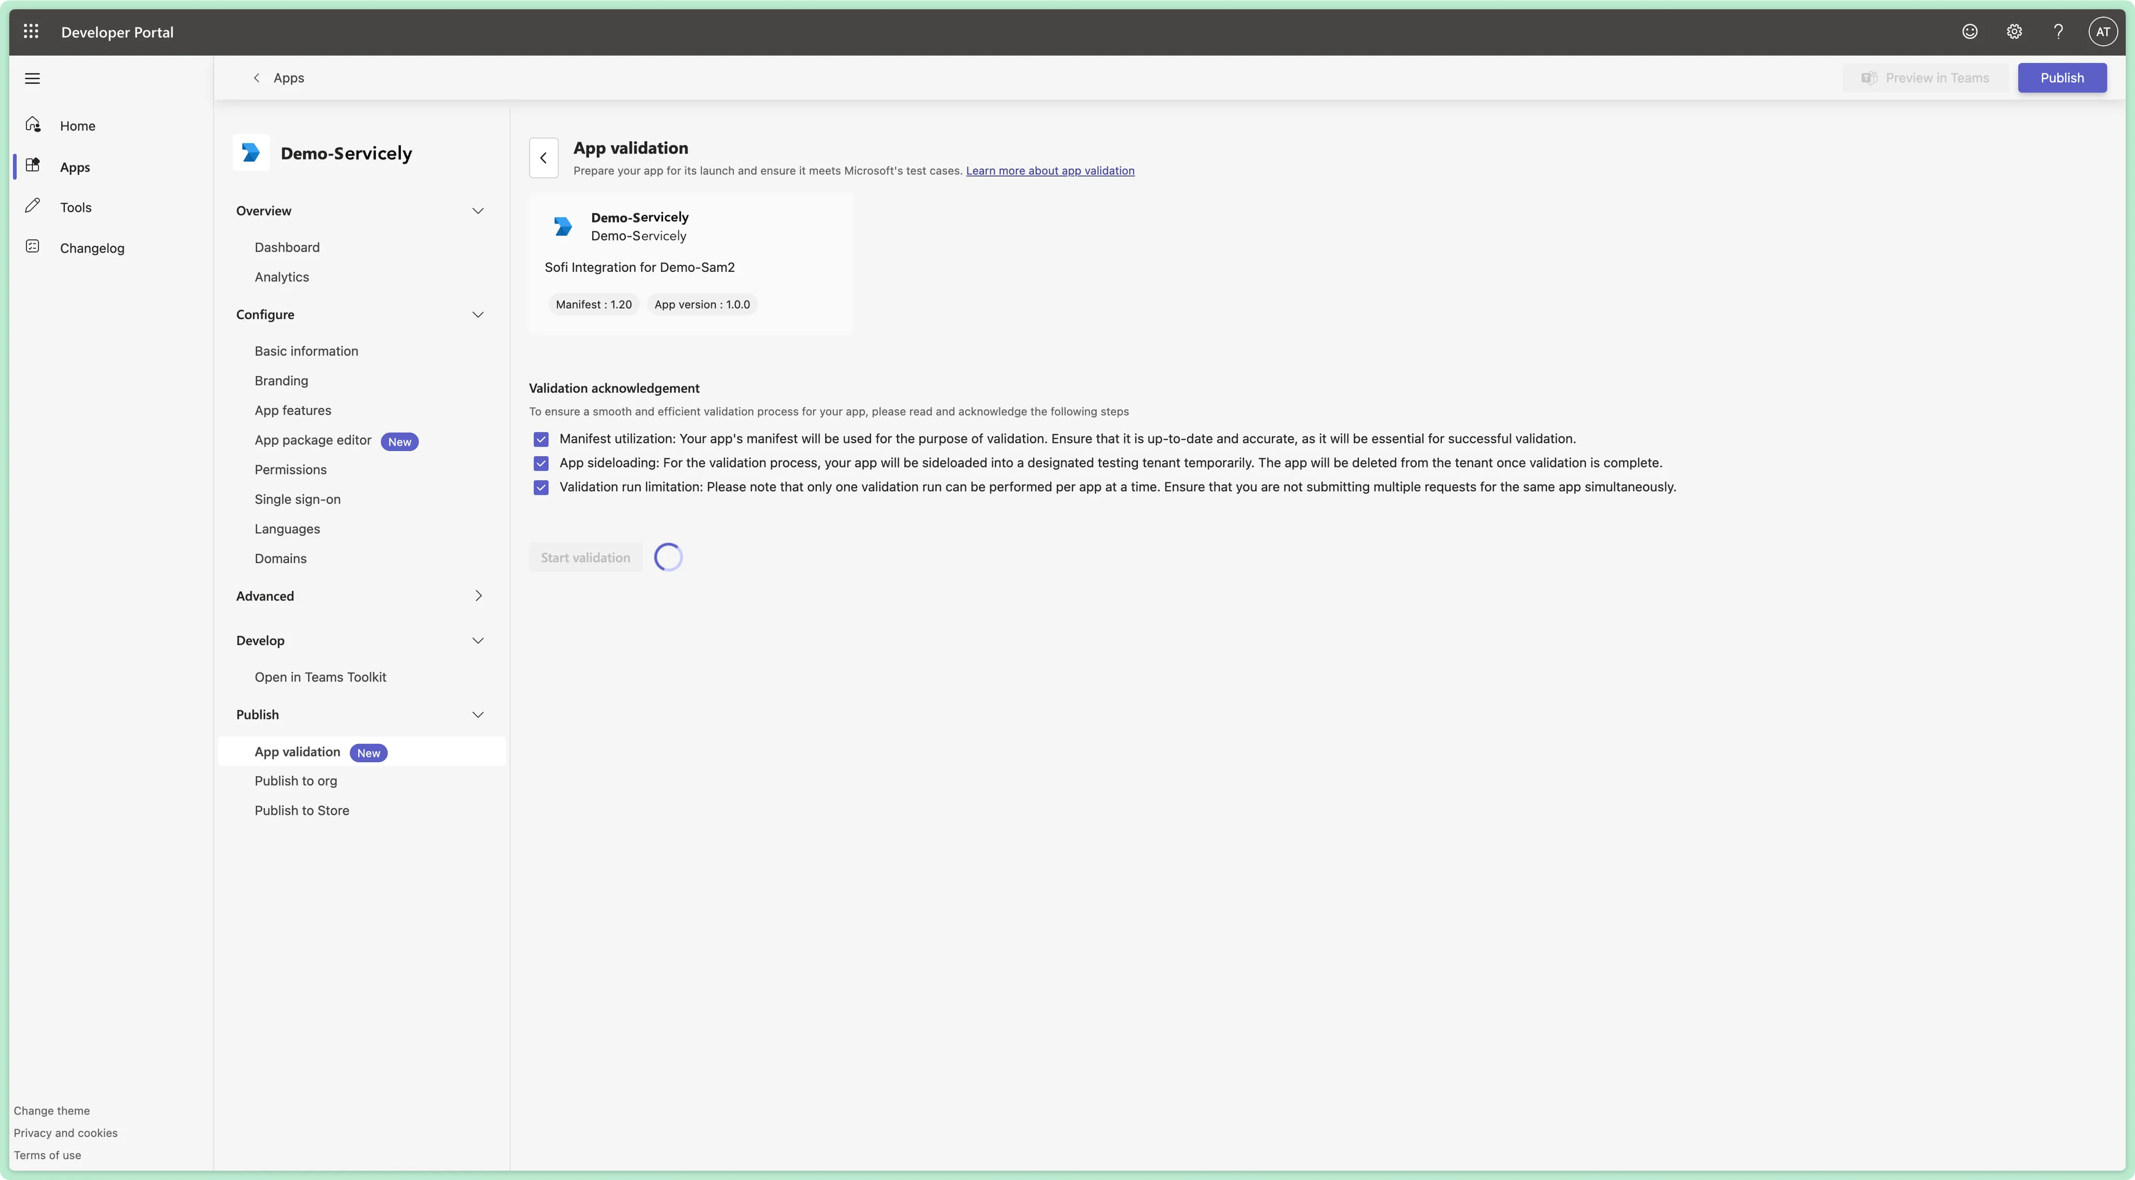This screenshot has width=2135, height=1180.
Task: Click the Developer Portal title
Action: [x=117, y=32]
